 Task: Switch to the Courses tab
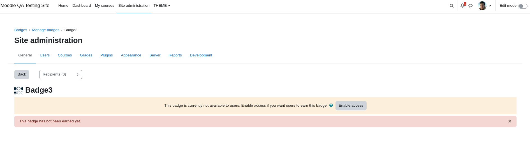(x=65, y=55)
